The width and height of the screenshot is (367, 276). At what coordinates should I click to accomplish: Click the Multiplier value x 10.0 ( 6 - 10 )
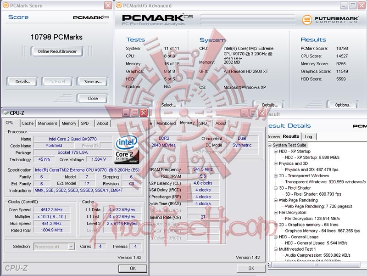(52, 216)
